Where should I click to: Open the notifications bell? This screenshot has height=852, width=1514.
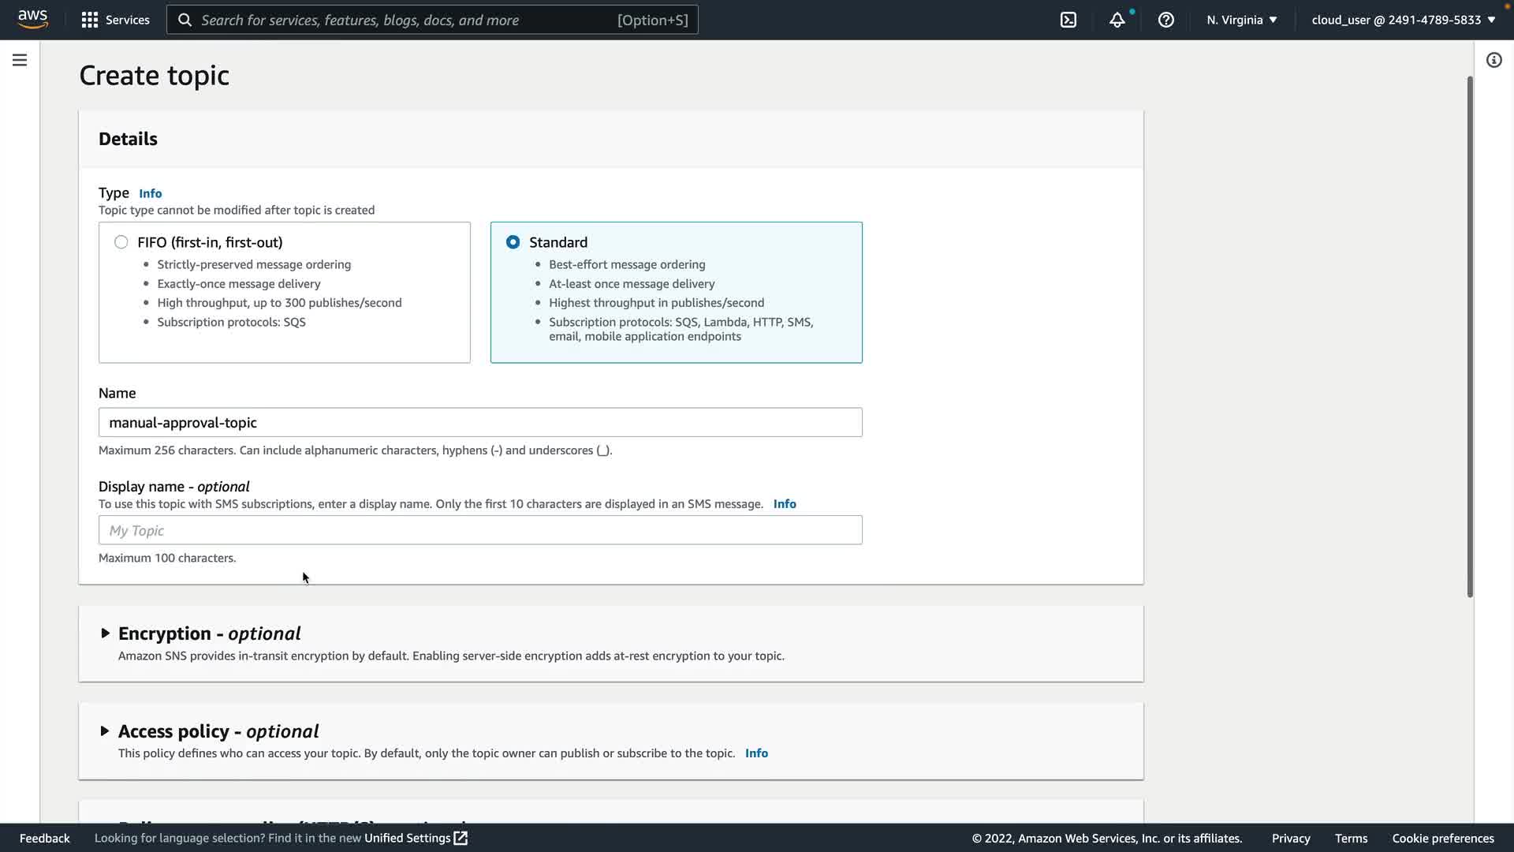coord(1117,20)
